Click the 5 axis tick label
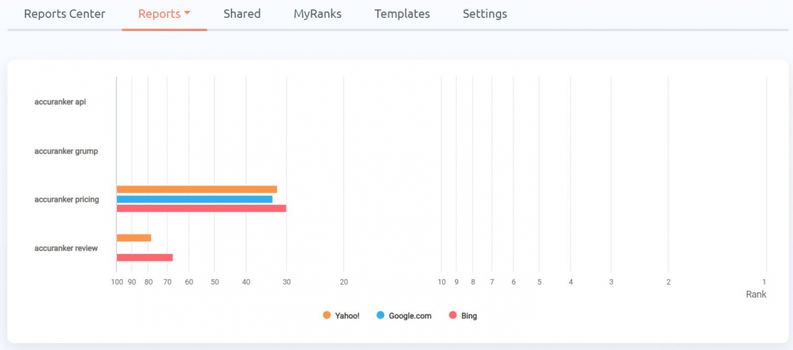This screenshot has width=793, height=350. 539,282
